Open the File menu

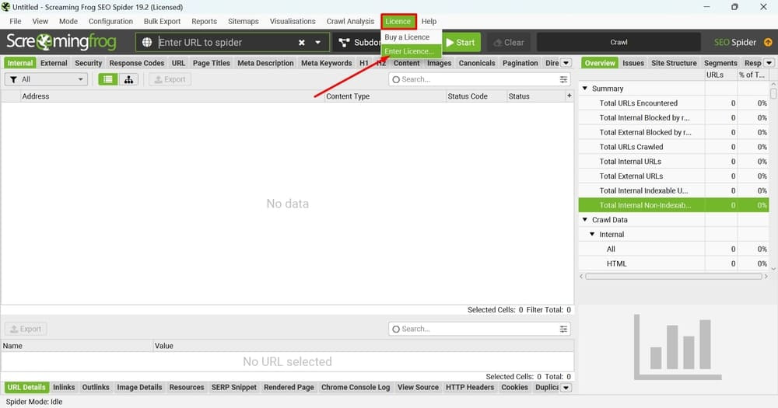pos(16,21)
